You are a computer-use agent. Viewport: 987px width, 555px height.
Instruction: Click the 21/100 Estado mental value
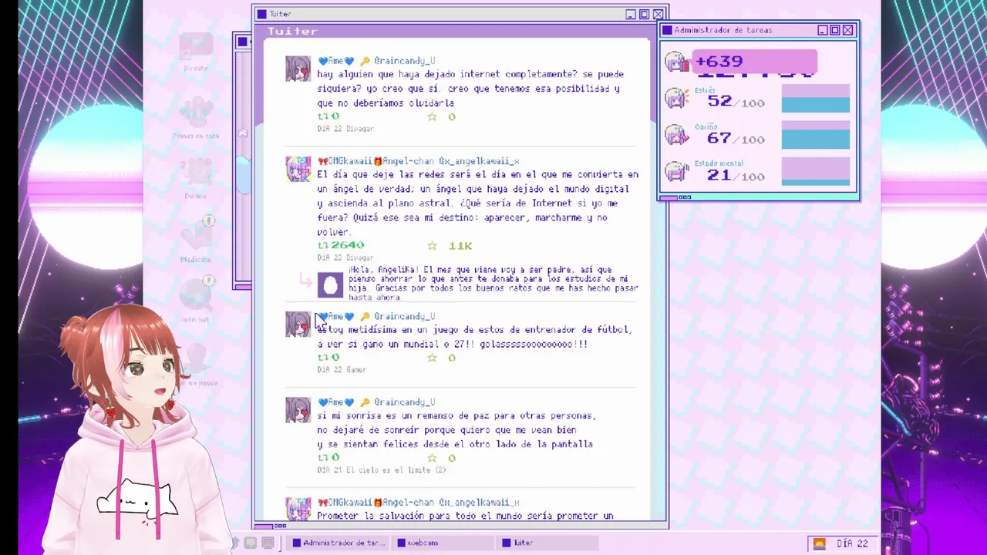point(736,175)
